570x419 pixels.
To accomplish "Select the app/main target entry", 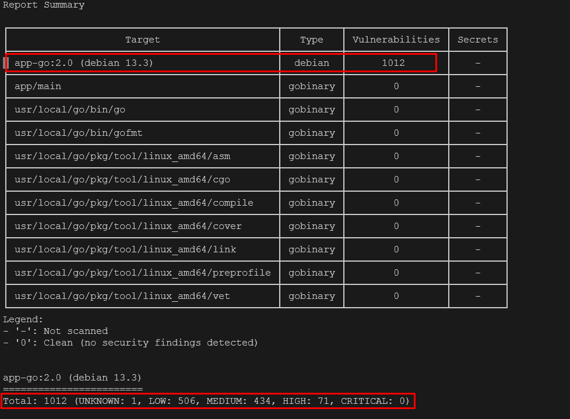I will click(x=38, y=86).
